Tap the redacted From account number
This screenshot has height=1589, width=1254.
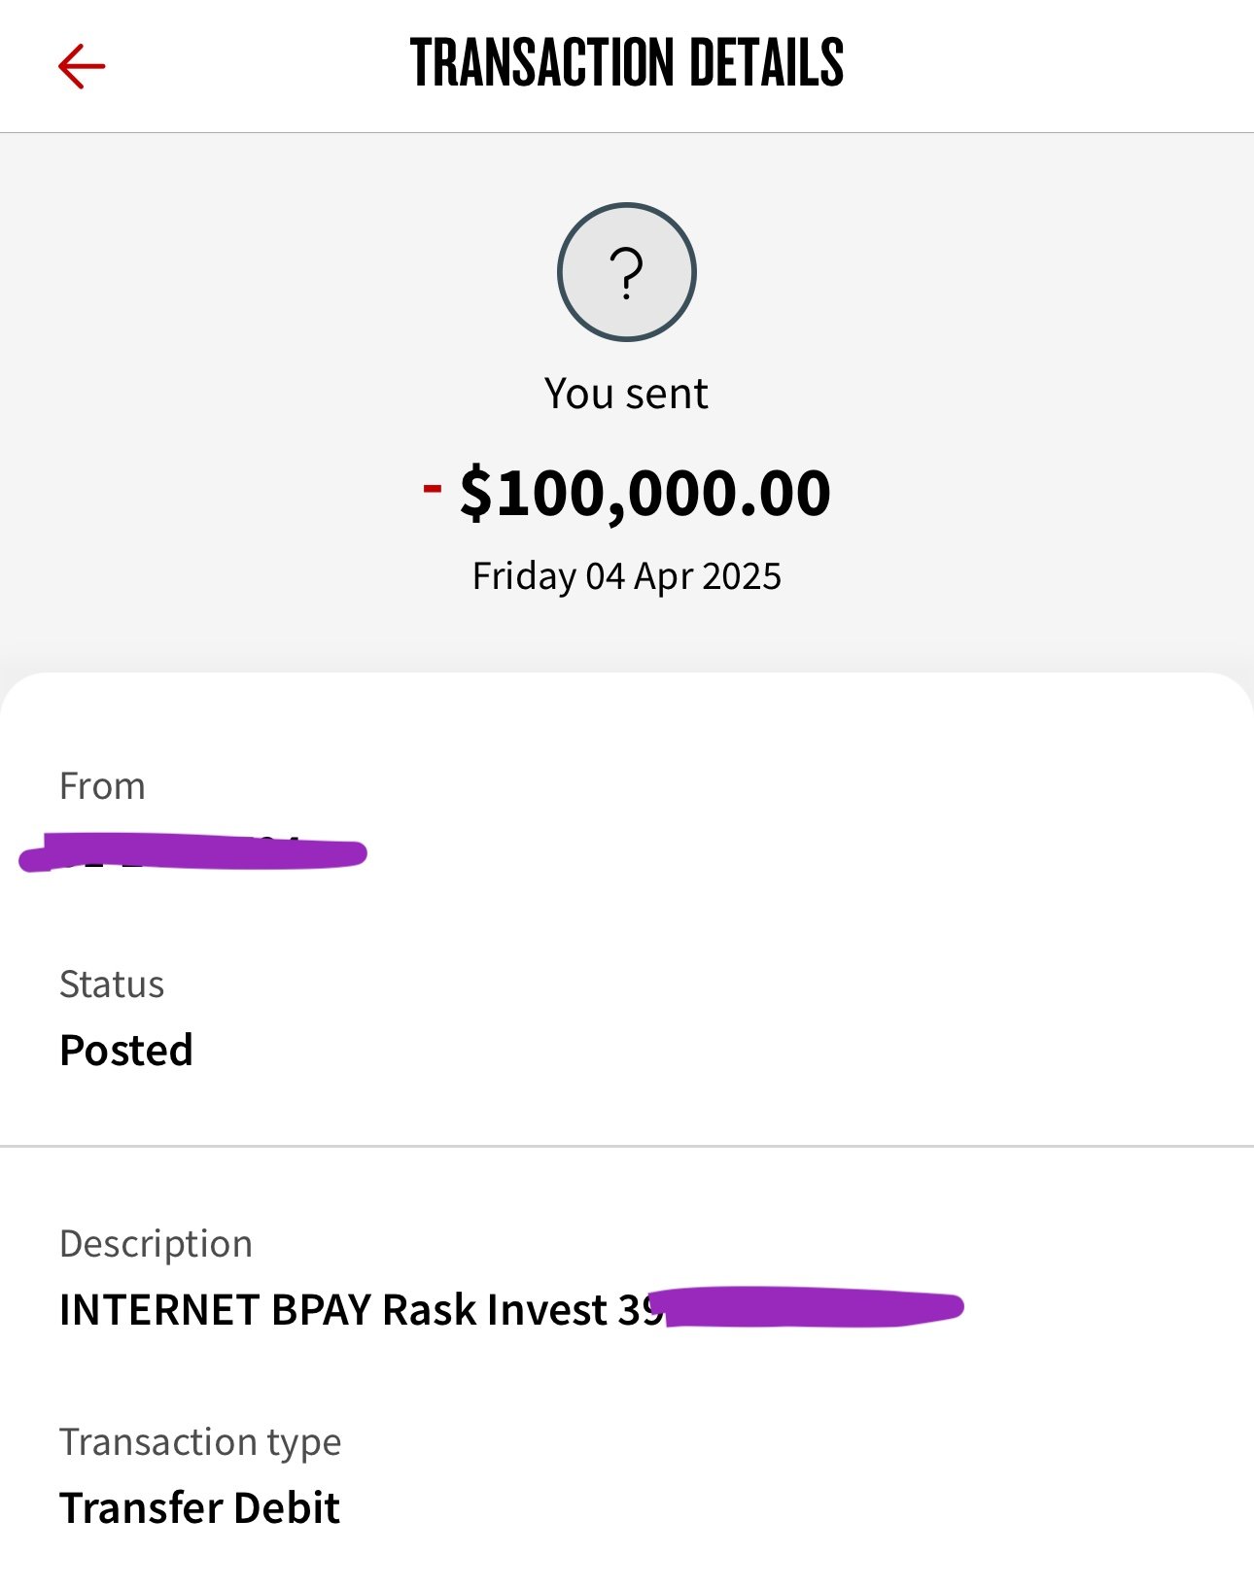tap(192, 853)
